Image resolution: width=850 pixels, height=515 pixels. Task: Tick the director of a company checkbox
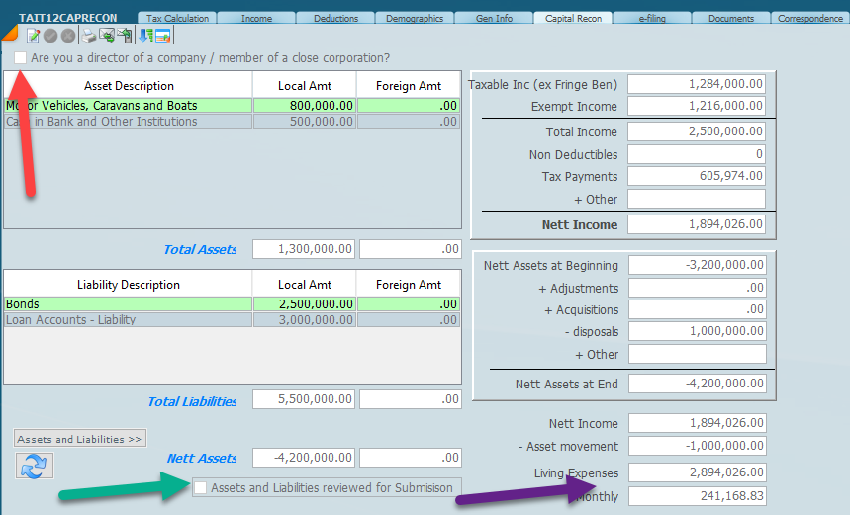[21, 58]
